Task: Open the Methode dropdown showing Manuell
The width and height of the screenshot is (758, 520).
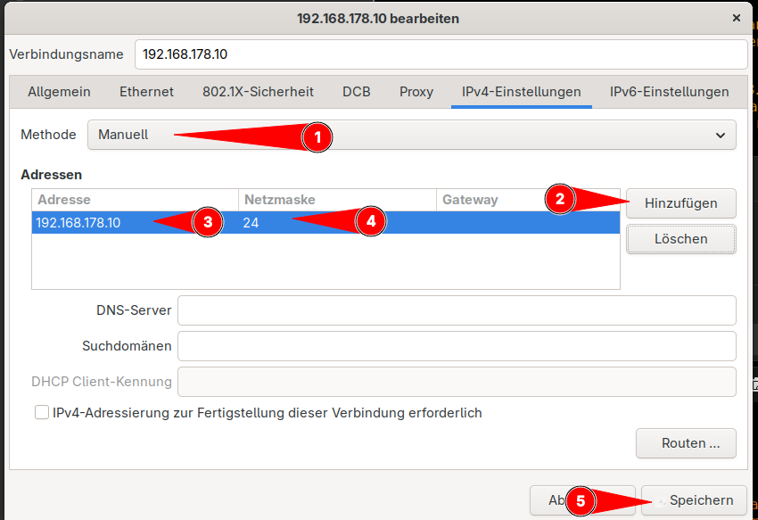Action: click(x=410, y=135)
